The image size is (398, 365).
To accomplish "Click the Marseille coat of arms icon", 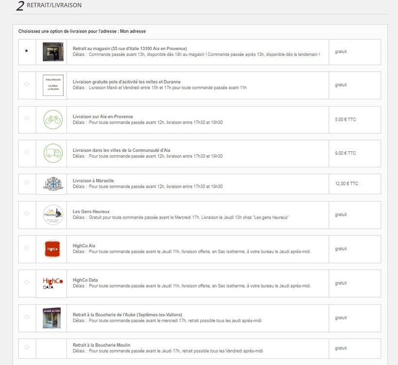I will (x=53, y=184).
